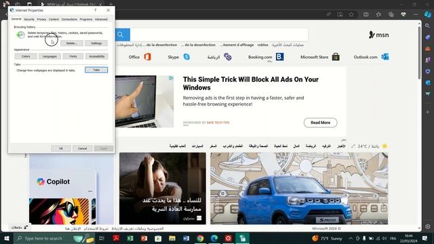This screenshot has height=244, width=434.
Task: Open the 'roblox' recent search link
Action: pos(262,45)
